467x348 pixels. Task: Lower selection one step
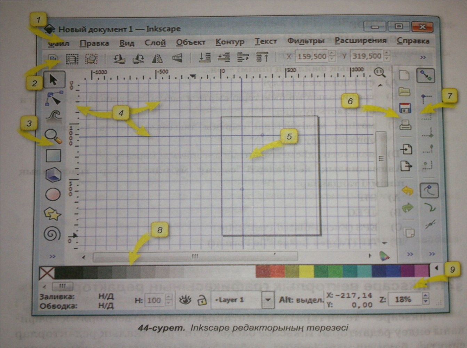(224, 57)
